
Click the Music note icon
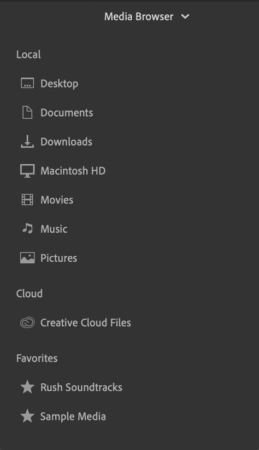click(27, 229)
